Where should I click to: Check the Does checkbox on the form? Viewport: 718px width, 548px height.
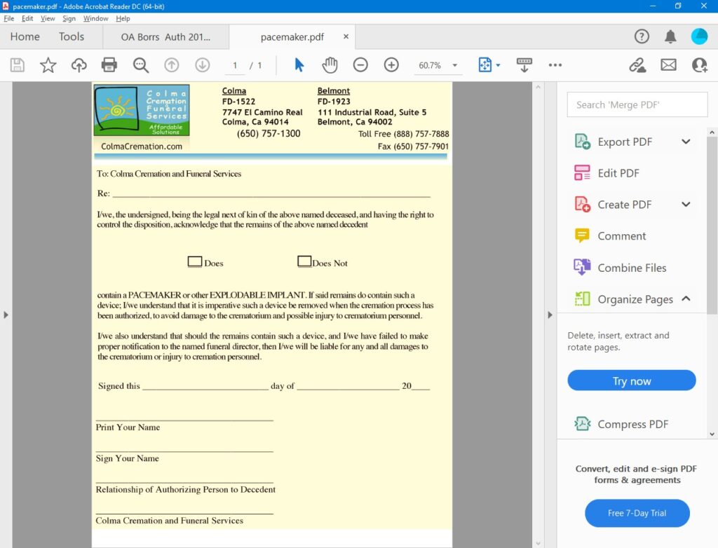coord(194,261)
